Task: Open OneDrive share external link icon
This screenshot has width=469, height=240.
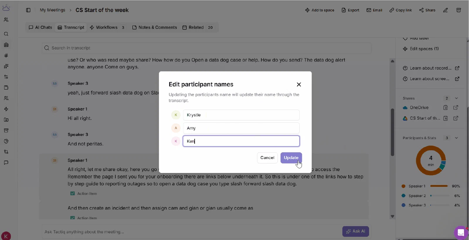Action: click(x=456, y=108)
